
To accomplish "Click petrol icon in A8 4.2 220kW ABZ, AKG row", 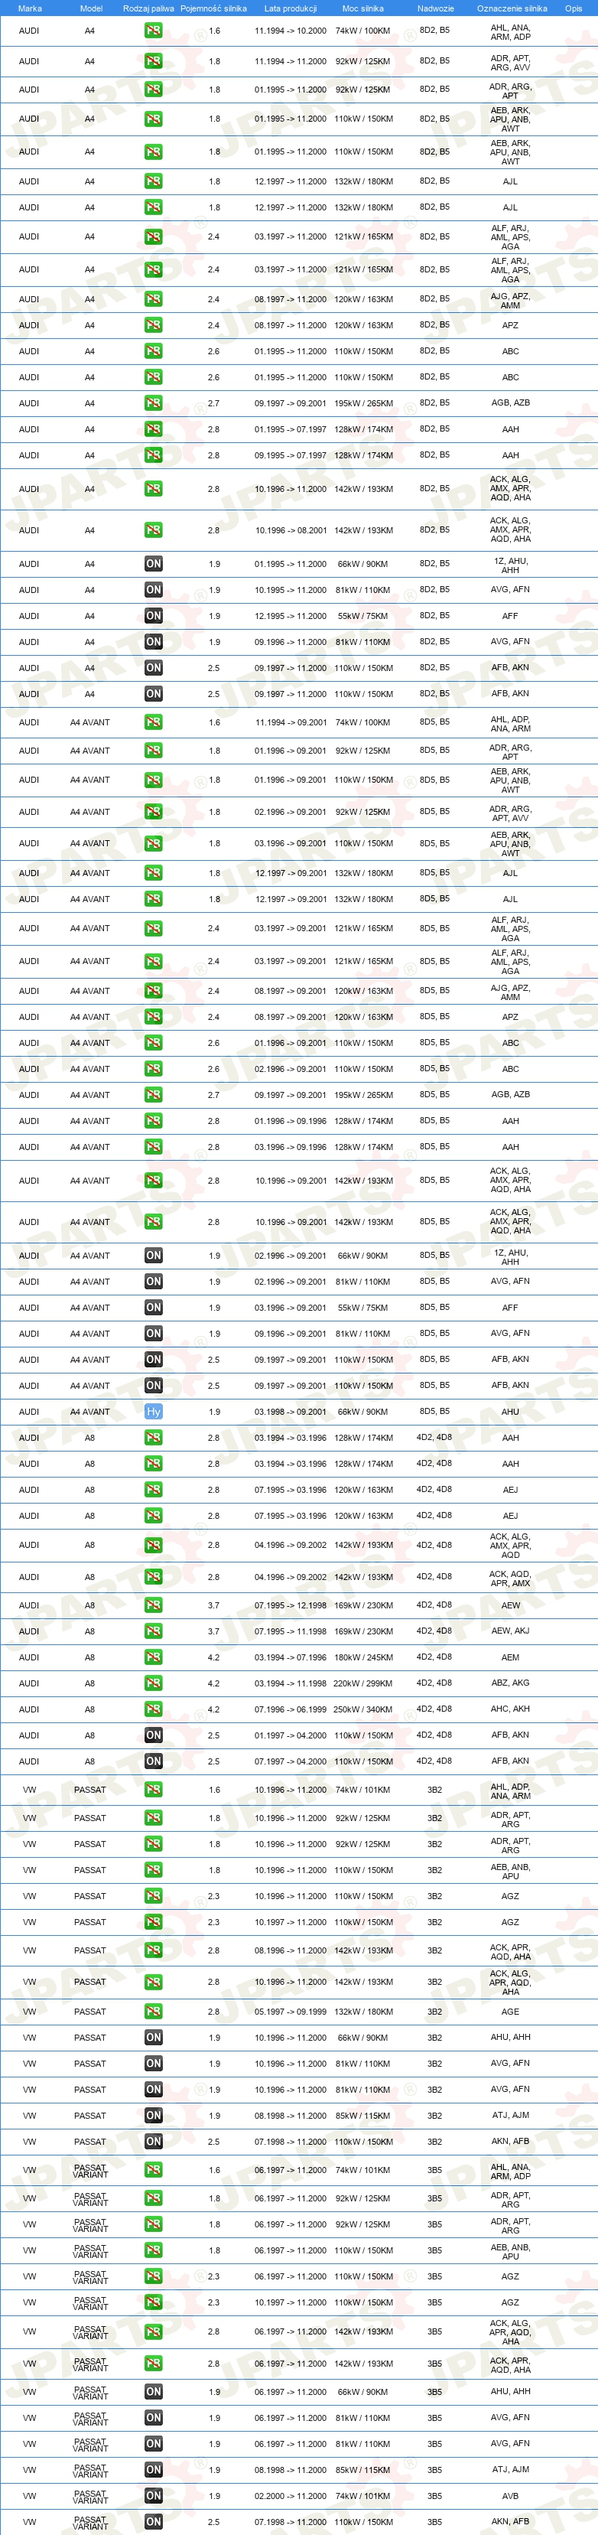I will click(x=154, y=1684).
